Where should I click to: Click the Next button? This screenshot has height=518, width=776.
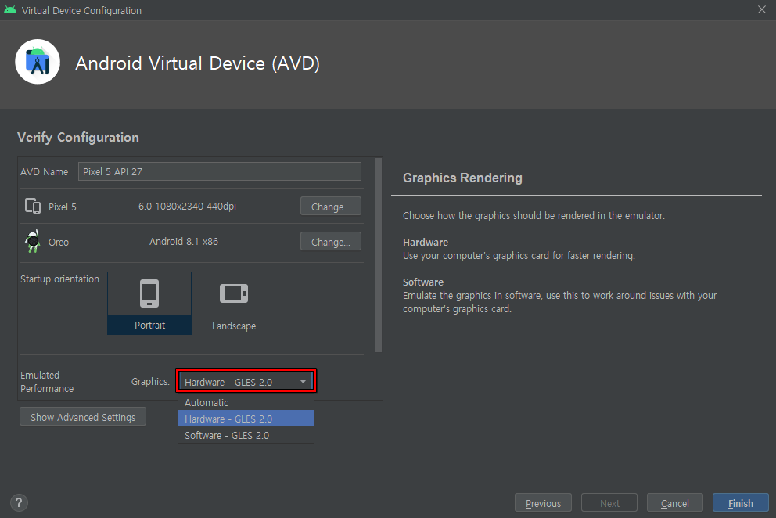coord(609,503)
